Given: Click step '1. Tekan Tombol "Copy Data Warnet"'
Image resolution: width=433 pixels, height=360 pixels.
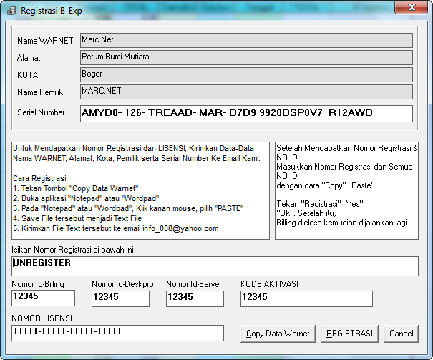Looking at the screenshot, I should 76,188.
